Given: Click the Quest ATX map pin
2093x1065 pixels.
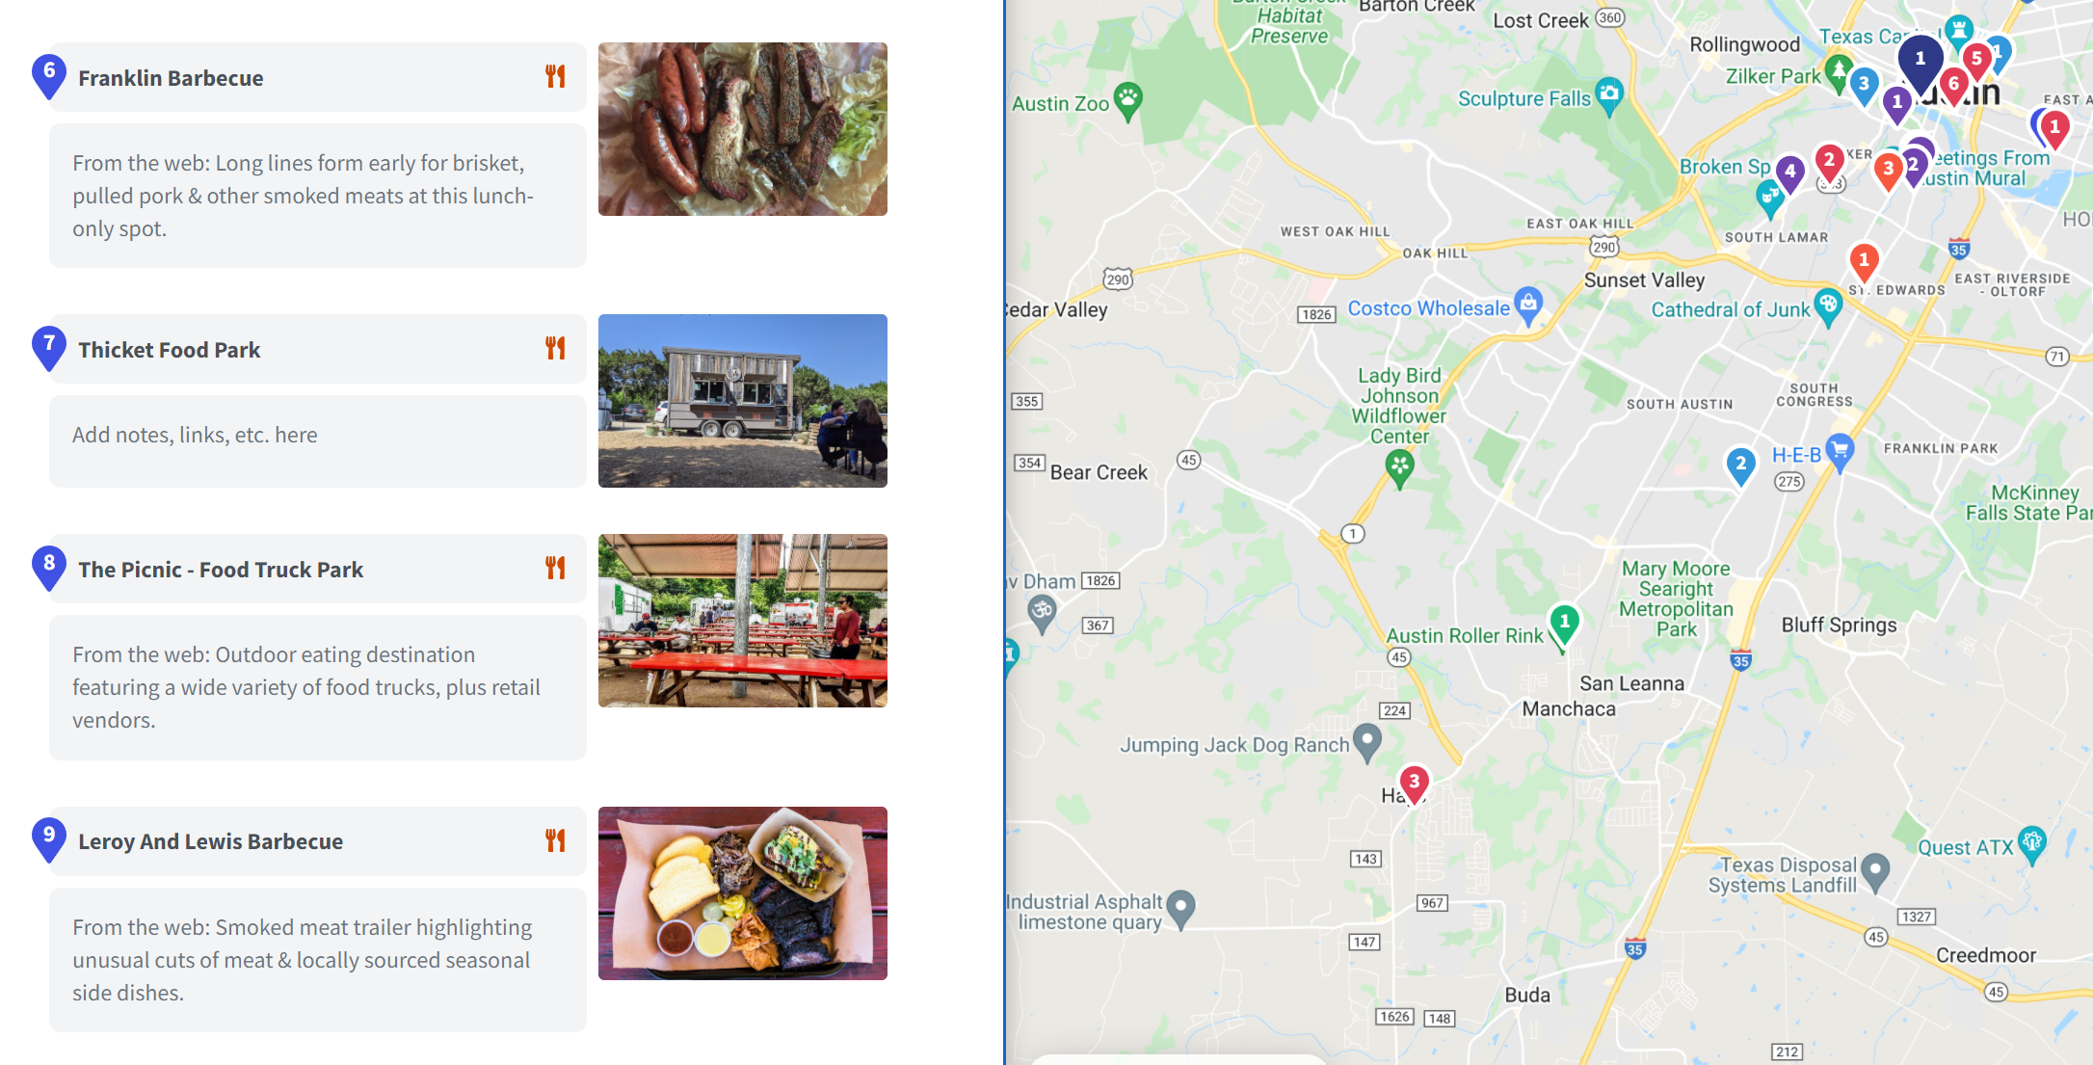Looking at the screenshot, I should pyautogui.click(x=2031, y=845).
